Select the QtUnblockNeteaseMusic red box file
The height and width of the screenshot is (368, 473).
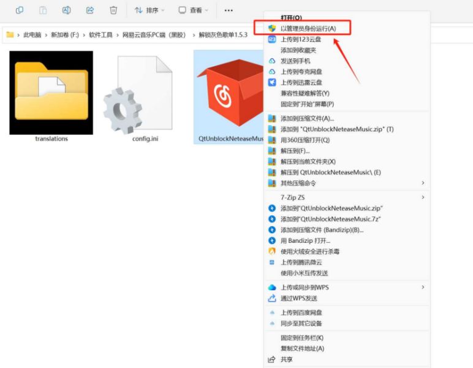(229, 97)
